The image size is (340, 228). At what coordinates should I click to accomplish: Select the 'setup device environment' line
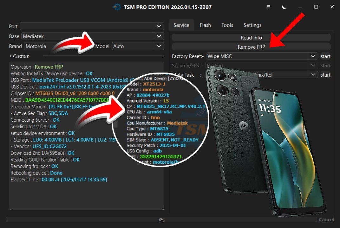pos(43,133)
